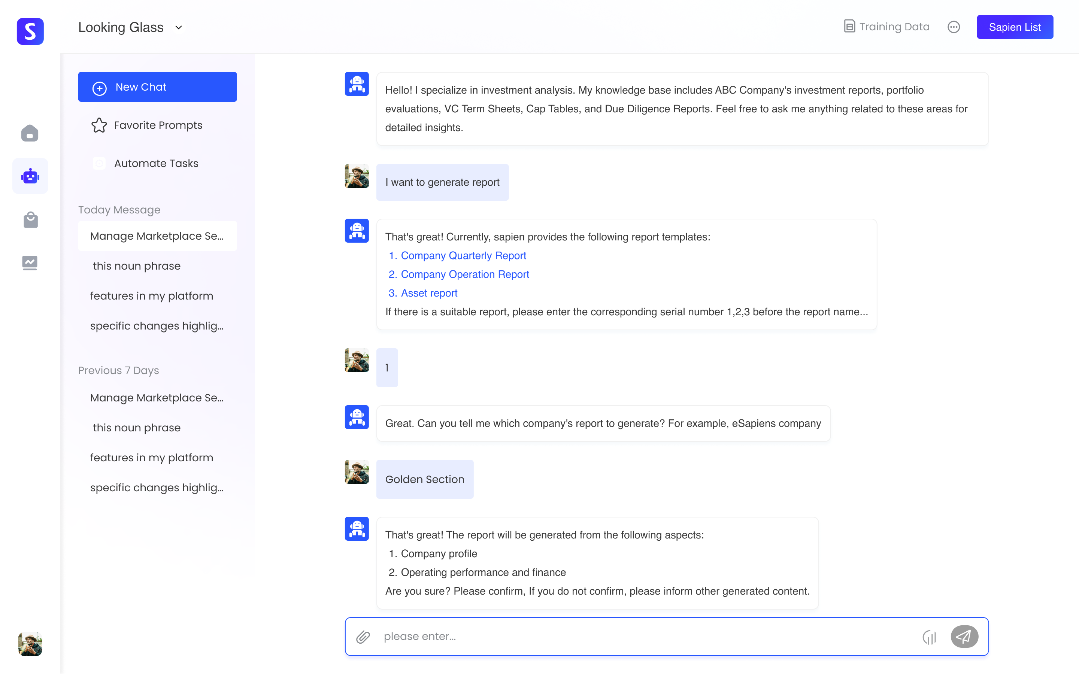Open previous week's 'specific changes highlig...' chat
Viewport: 1079px width, 674px height.
coord(157,487)
